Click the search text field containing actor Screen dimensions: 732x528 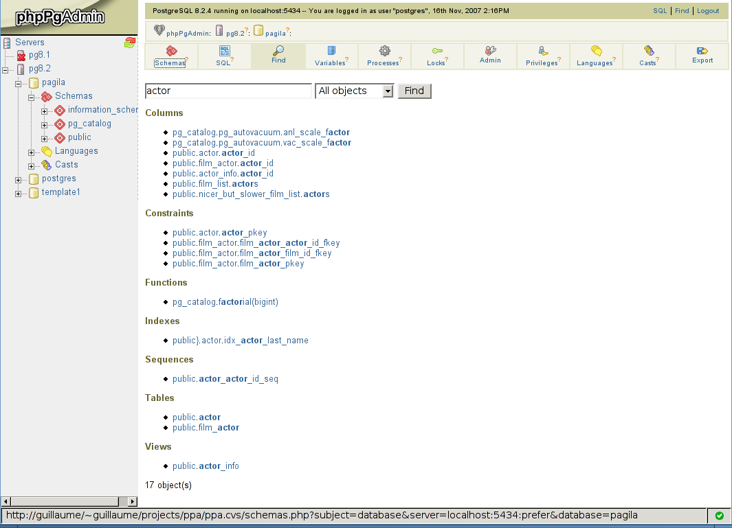click(x=228, y=91)
